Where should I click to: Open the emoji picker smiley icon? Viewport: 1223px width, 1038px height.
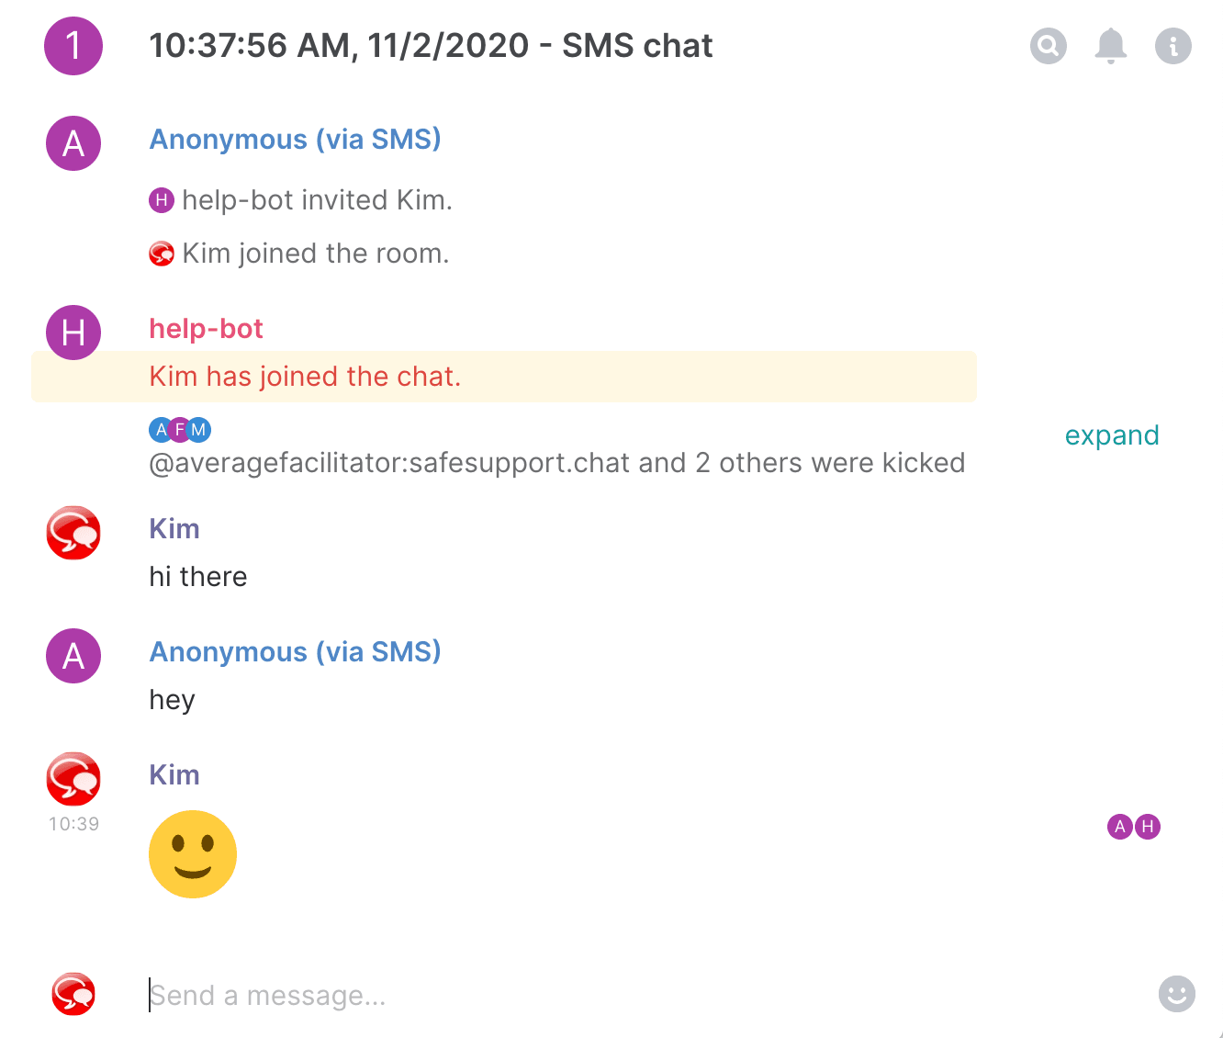pos(1176,994)
